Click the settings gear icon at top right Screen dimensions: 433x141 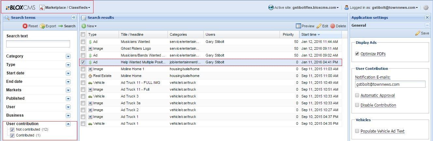tap(426, 7)
